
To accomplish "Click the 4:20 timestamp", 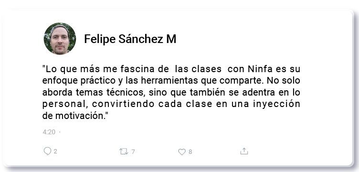I will pyautogui.click(x=49, y=132).
